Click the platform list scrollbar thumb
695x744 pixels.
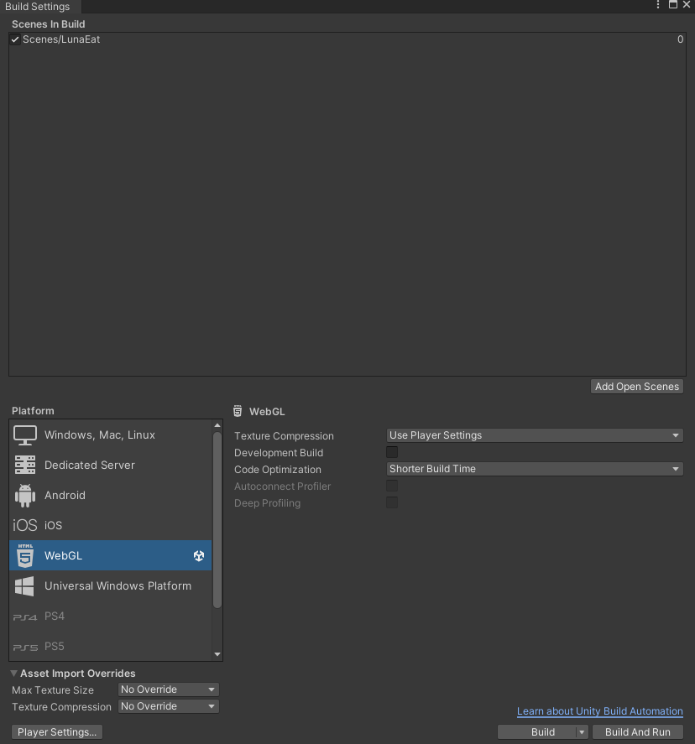tap(217, 519)
